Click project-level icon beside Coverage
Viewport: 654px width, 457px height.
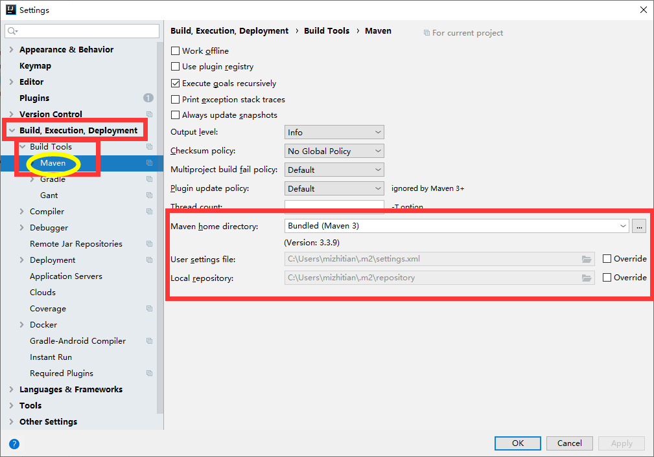[149, 309]
